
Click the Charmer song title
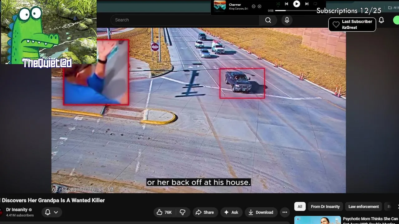[235, 5]
